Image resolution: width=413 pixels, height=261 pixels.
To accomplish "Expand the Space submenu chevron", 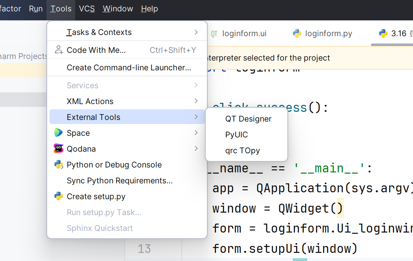I will point(196,133).
